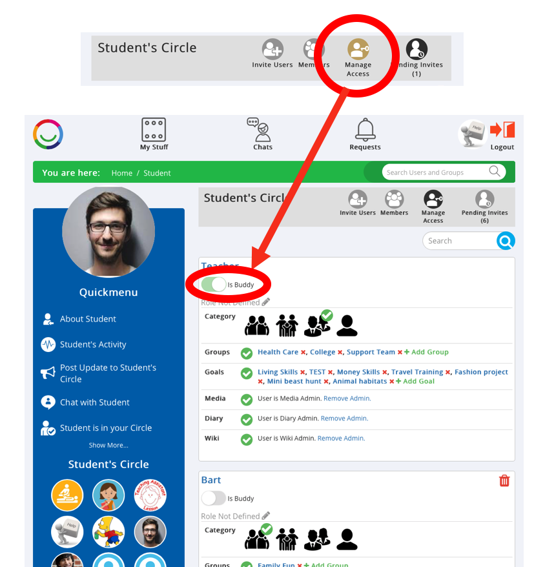534x567 pixels.
Task: Open Pending Invites (1) in the top banner
Action: (416, 58)
